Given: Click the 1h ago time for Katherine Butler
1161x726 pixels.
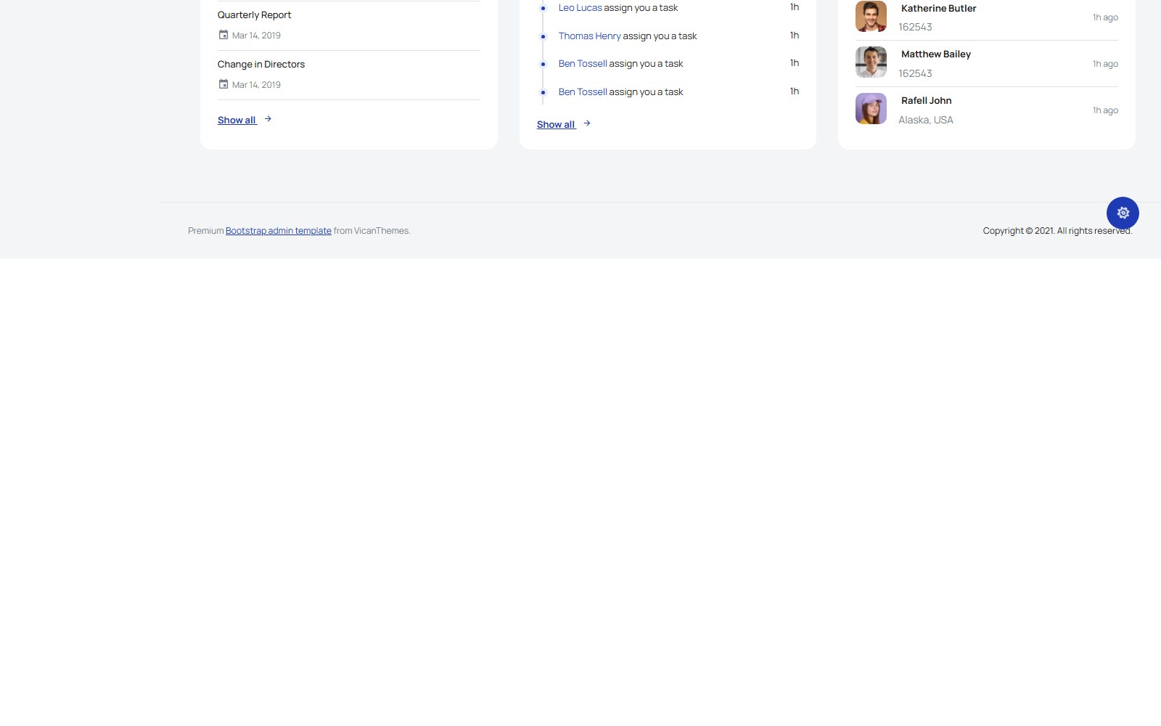Looking at the screenshot, I should click(x=1105, y=17).
